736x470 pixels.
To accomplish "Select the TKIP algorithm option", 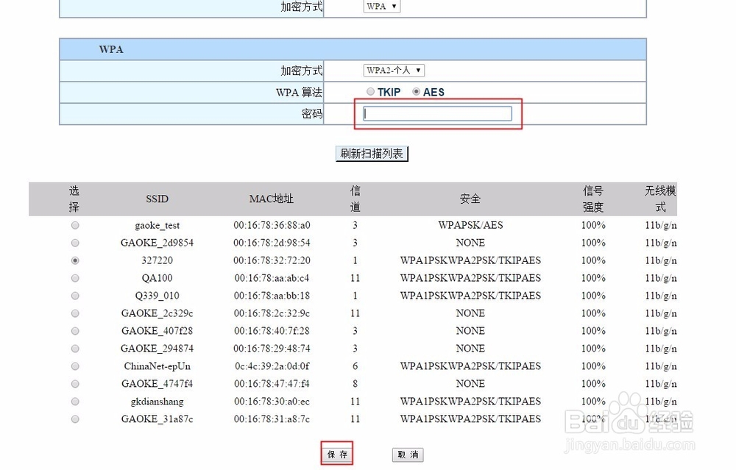I will tap(370, 92).
